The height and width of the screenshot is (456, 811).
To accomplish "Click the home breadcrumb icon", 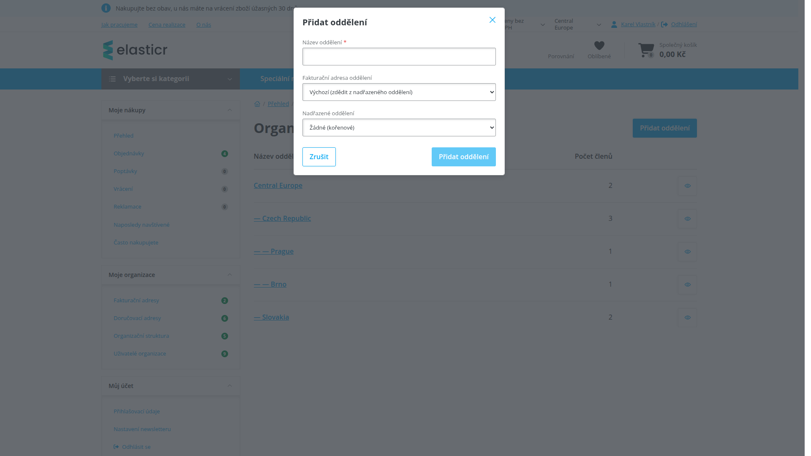I will click(x=257, y=104).
